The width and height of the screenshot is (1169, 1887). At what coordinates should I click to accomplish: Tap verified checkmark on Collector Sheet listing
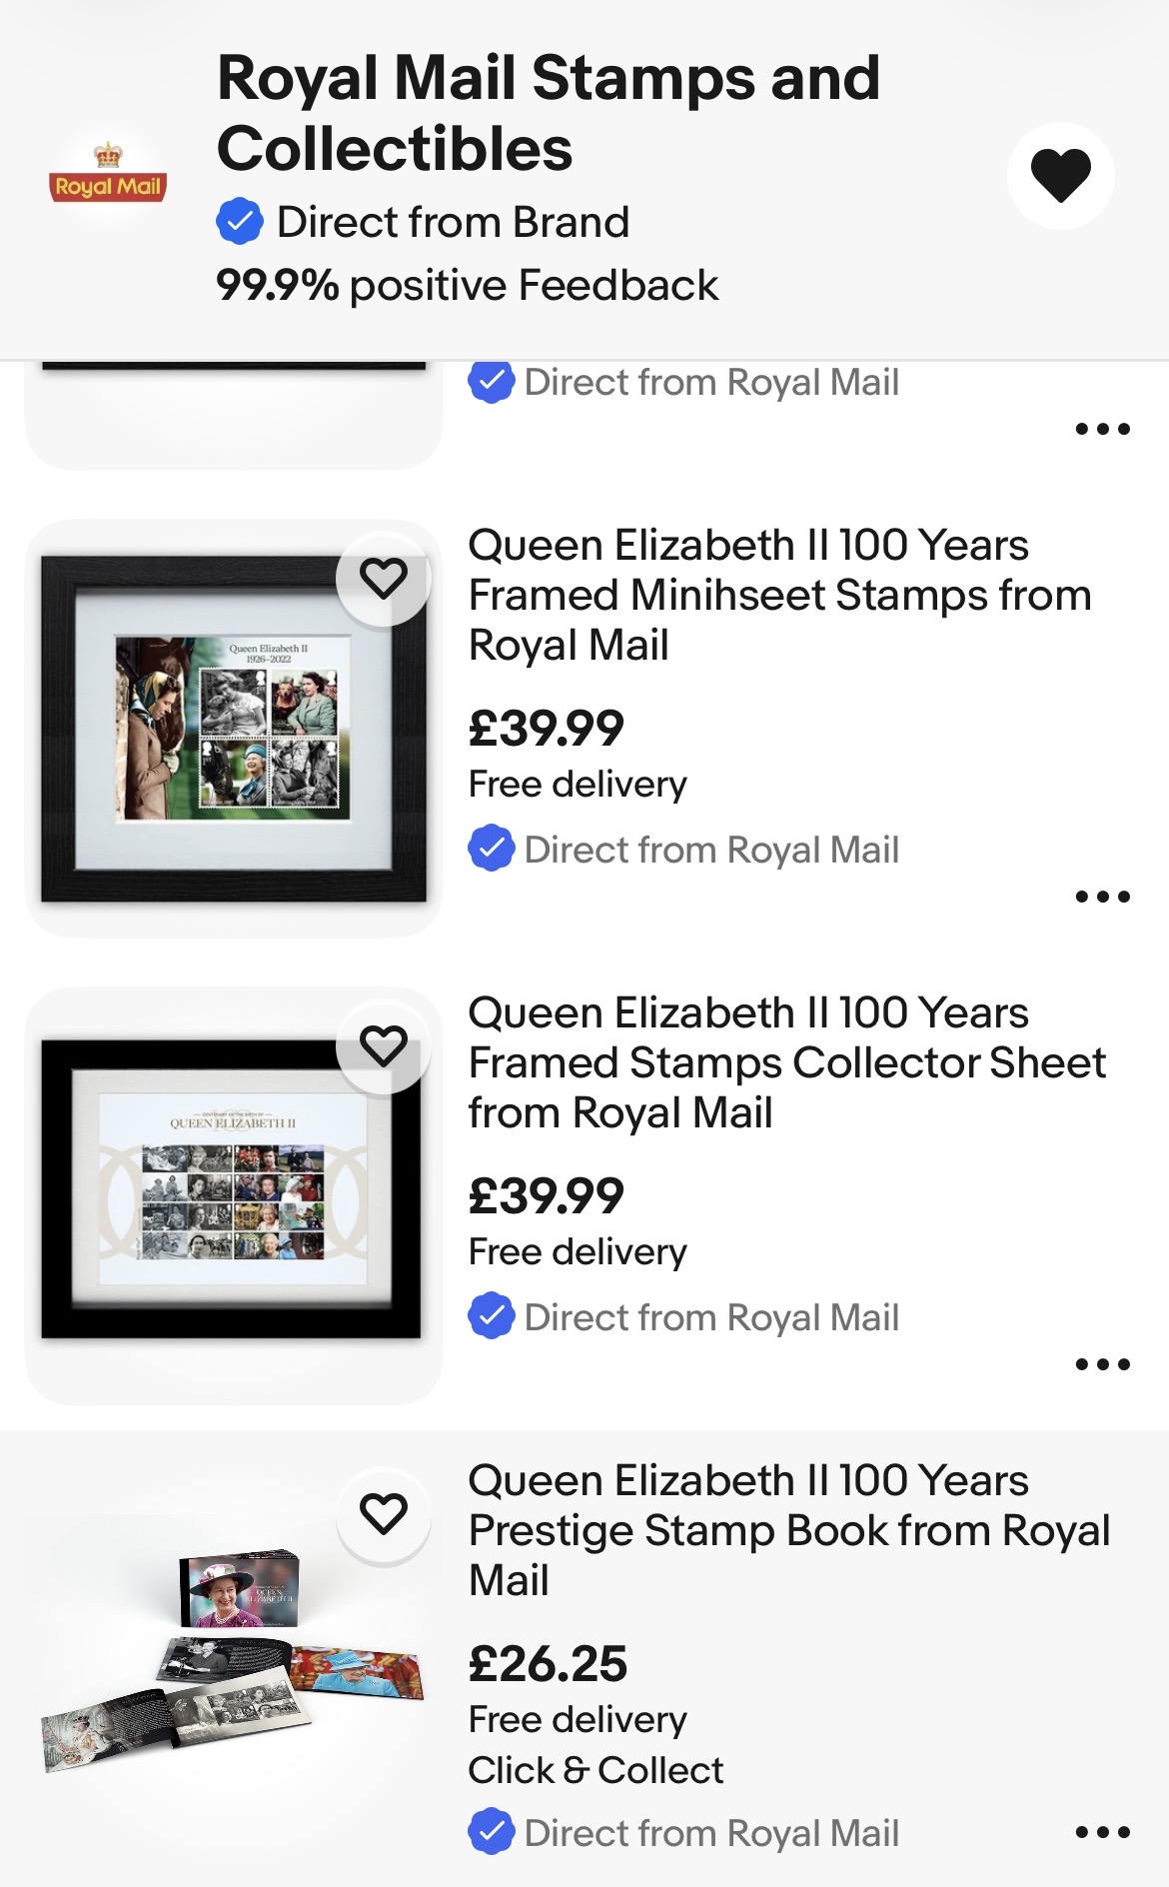pyautogui.click(x=492, y=1317)
